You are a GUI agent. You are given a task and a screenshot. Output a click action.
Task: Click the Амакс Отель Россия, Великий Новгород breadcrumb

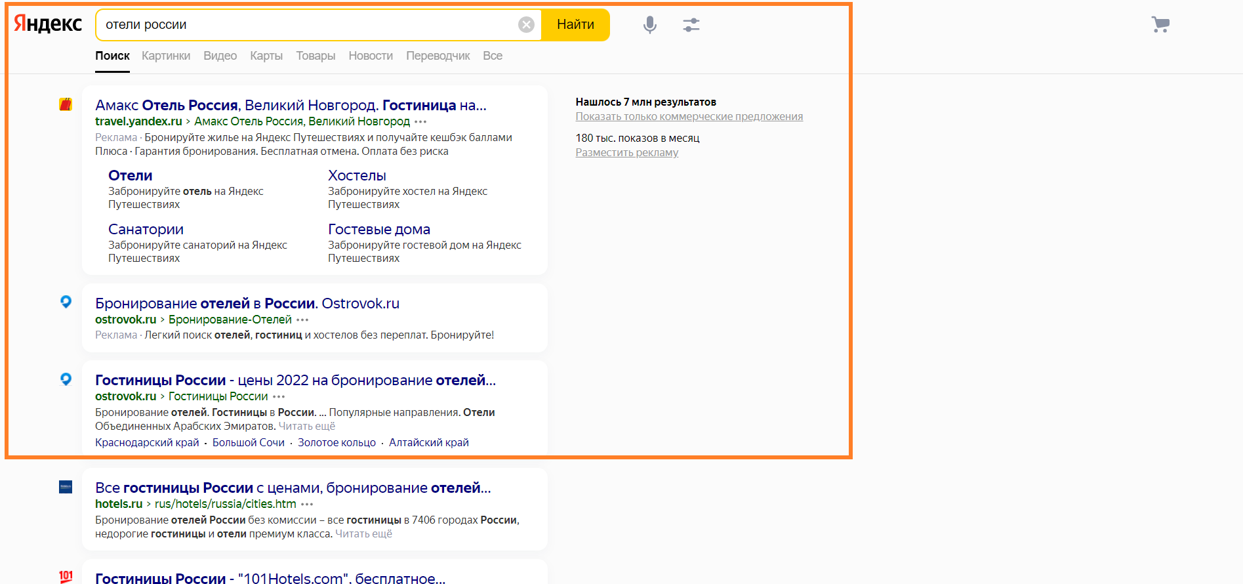[302, 121]
